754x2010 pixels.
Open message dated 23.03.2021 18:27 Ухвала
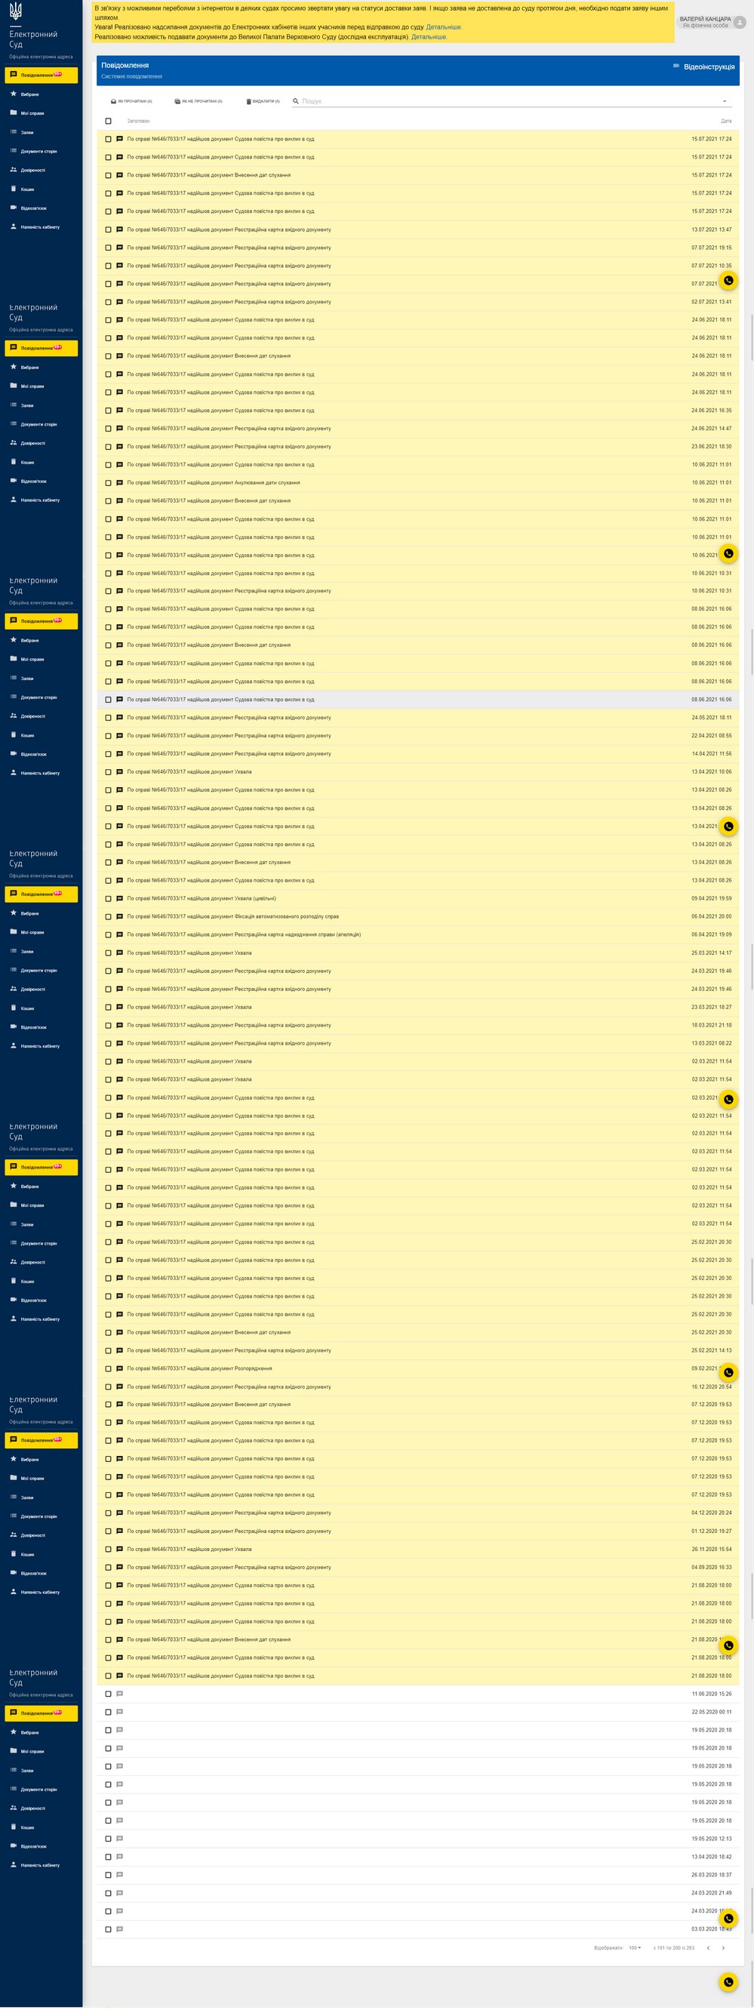(x=417, y=1007)
